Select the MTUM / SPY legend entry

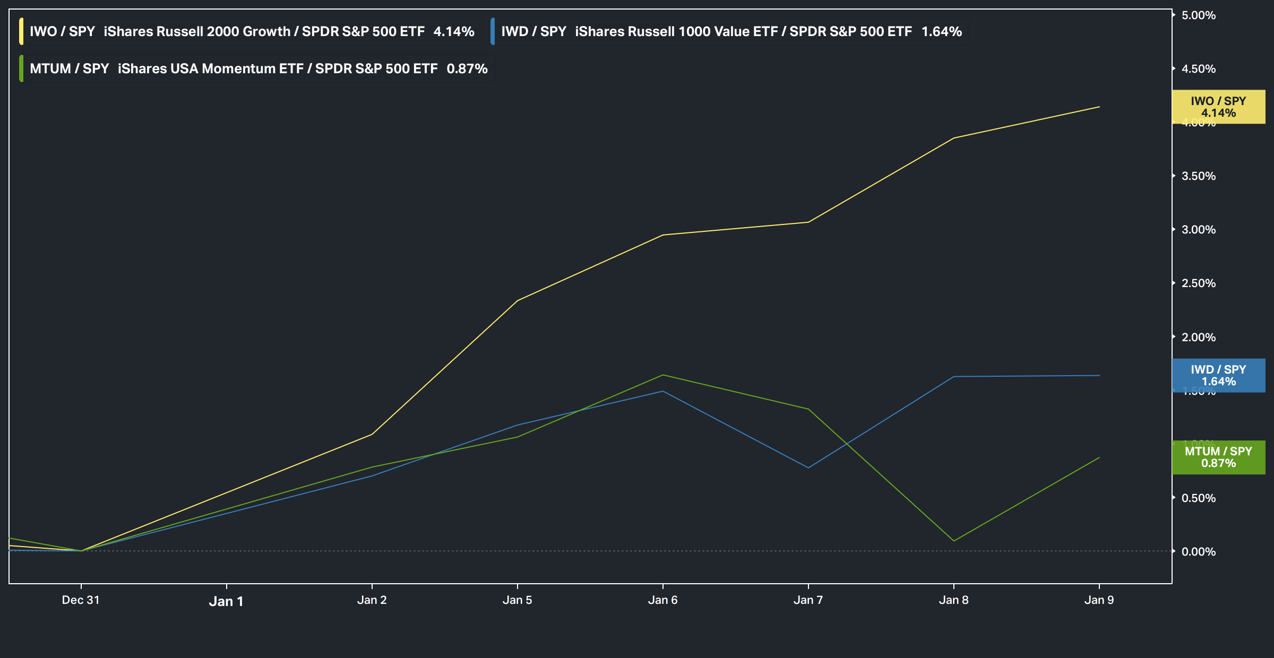point(69,68)
